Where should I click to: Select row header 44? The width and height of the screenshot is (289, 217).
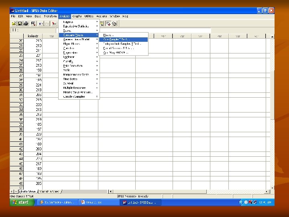click(17, 159)
